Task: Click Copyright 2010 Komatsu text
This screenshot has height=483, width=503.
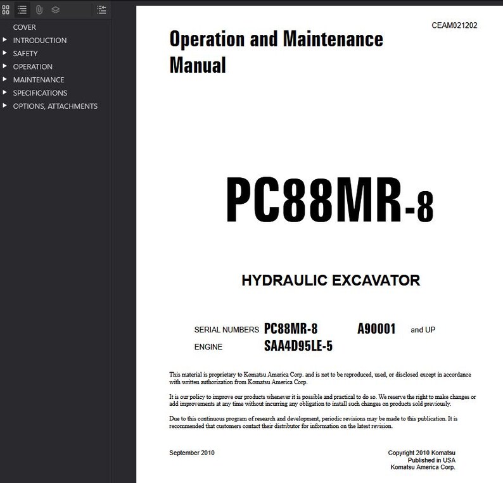Action: 421,453
